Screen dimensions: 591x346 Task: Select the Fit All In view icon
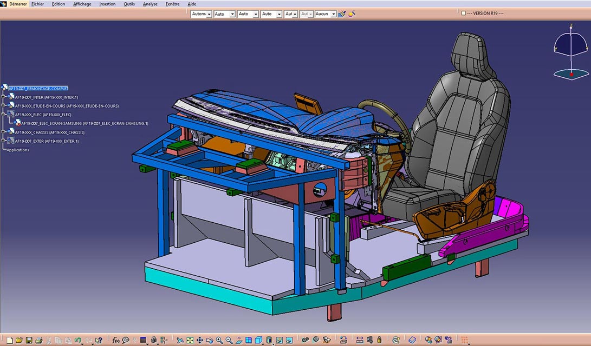(190, 340)
